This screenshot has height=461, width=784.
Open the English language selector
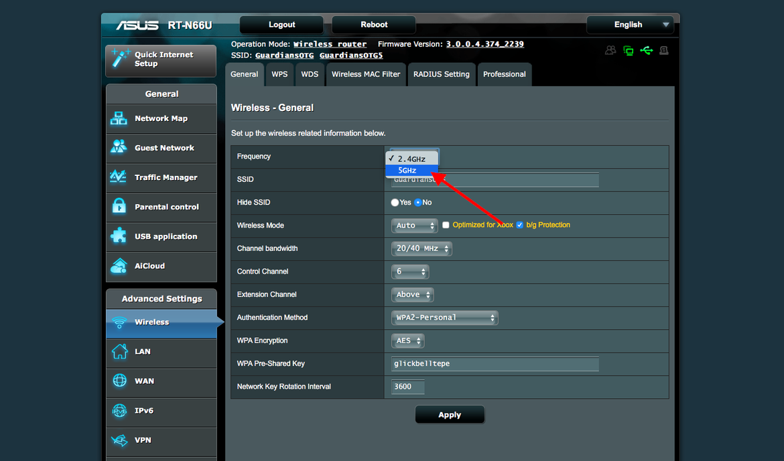[630, 25]
